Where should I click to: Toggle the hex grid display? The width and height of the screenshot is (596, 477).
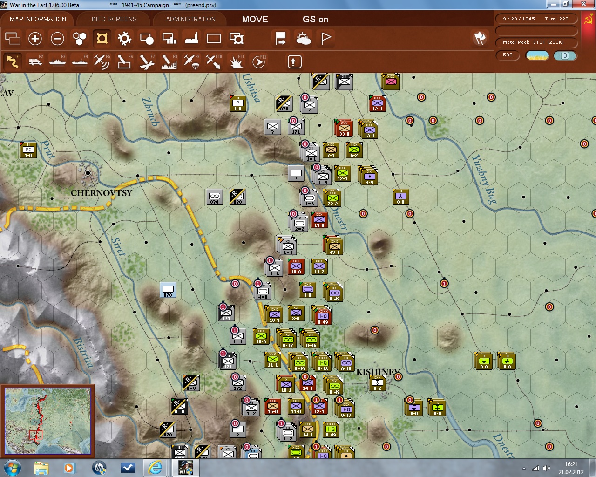pyautogui.click(x=80, y=39)
